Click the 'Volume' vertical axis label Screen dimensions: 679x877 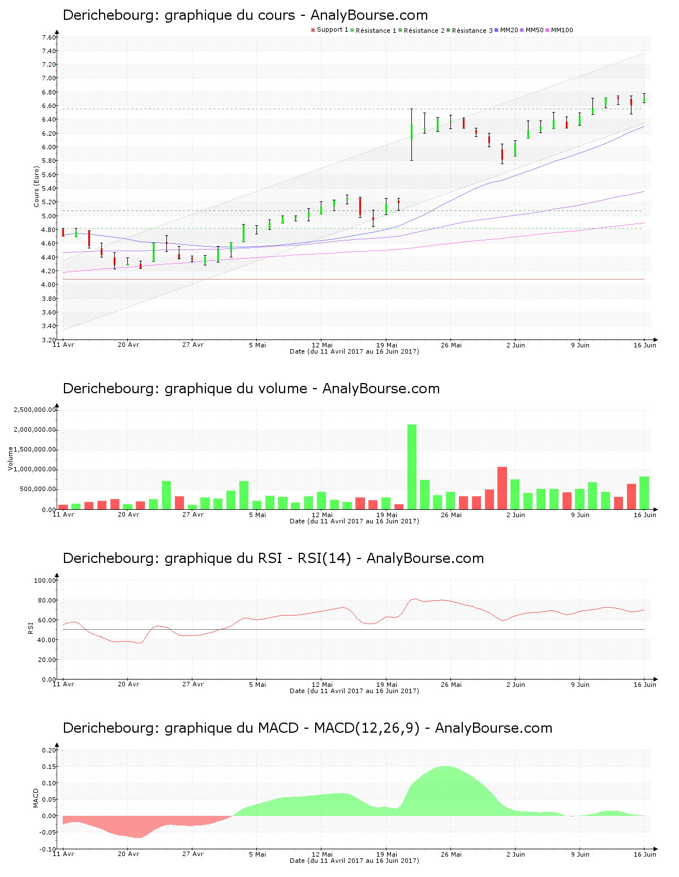[11, 458]
